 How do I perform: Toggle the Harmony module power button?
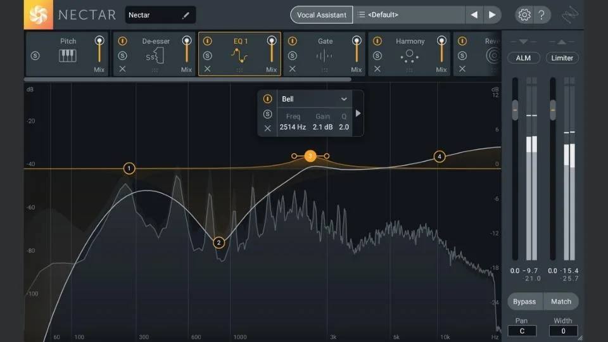(377, 41)
